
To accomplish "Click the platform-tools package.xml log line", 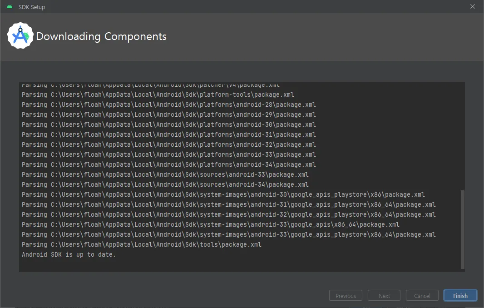I will pyautogui.click(x=158, y=95).
